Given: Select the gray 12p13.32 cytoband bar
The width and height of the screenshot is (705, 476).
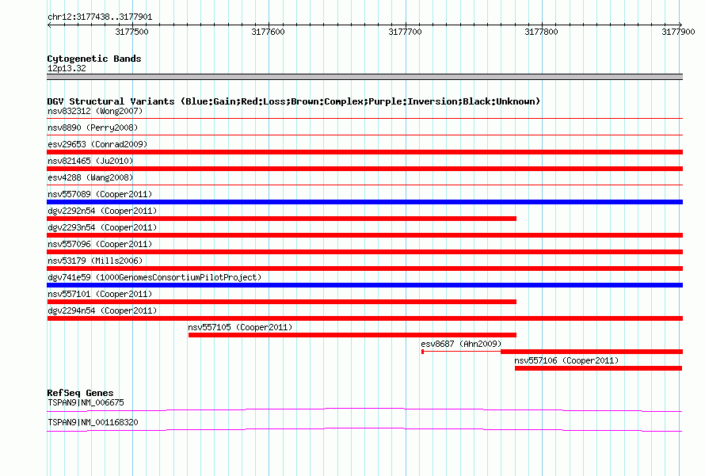Looking at the screenshot, I should coord(364,77).
